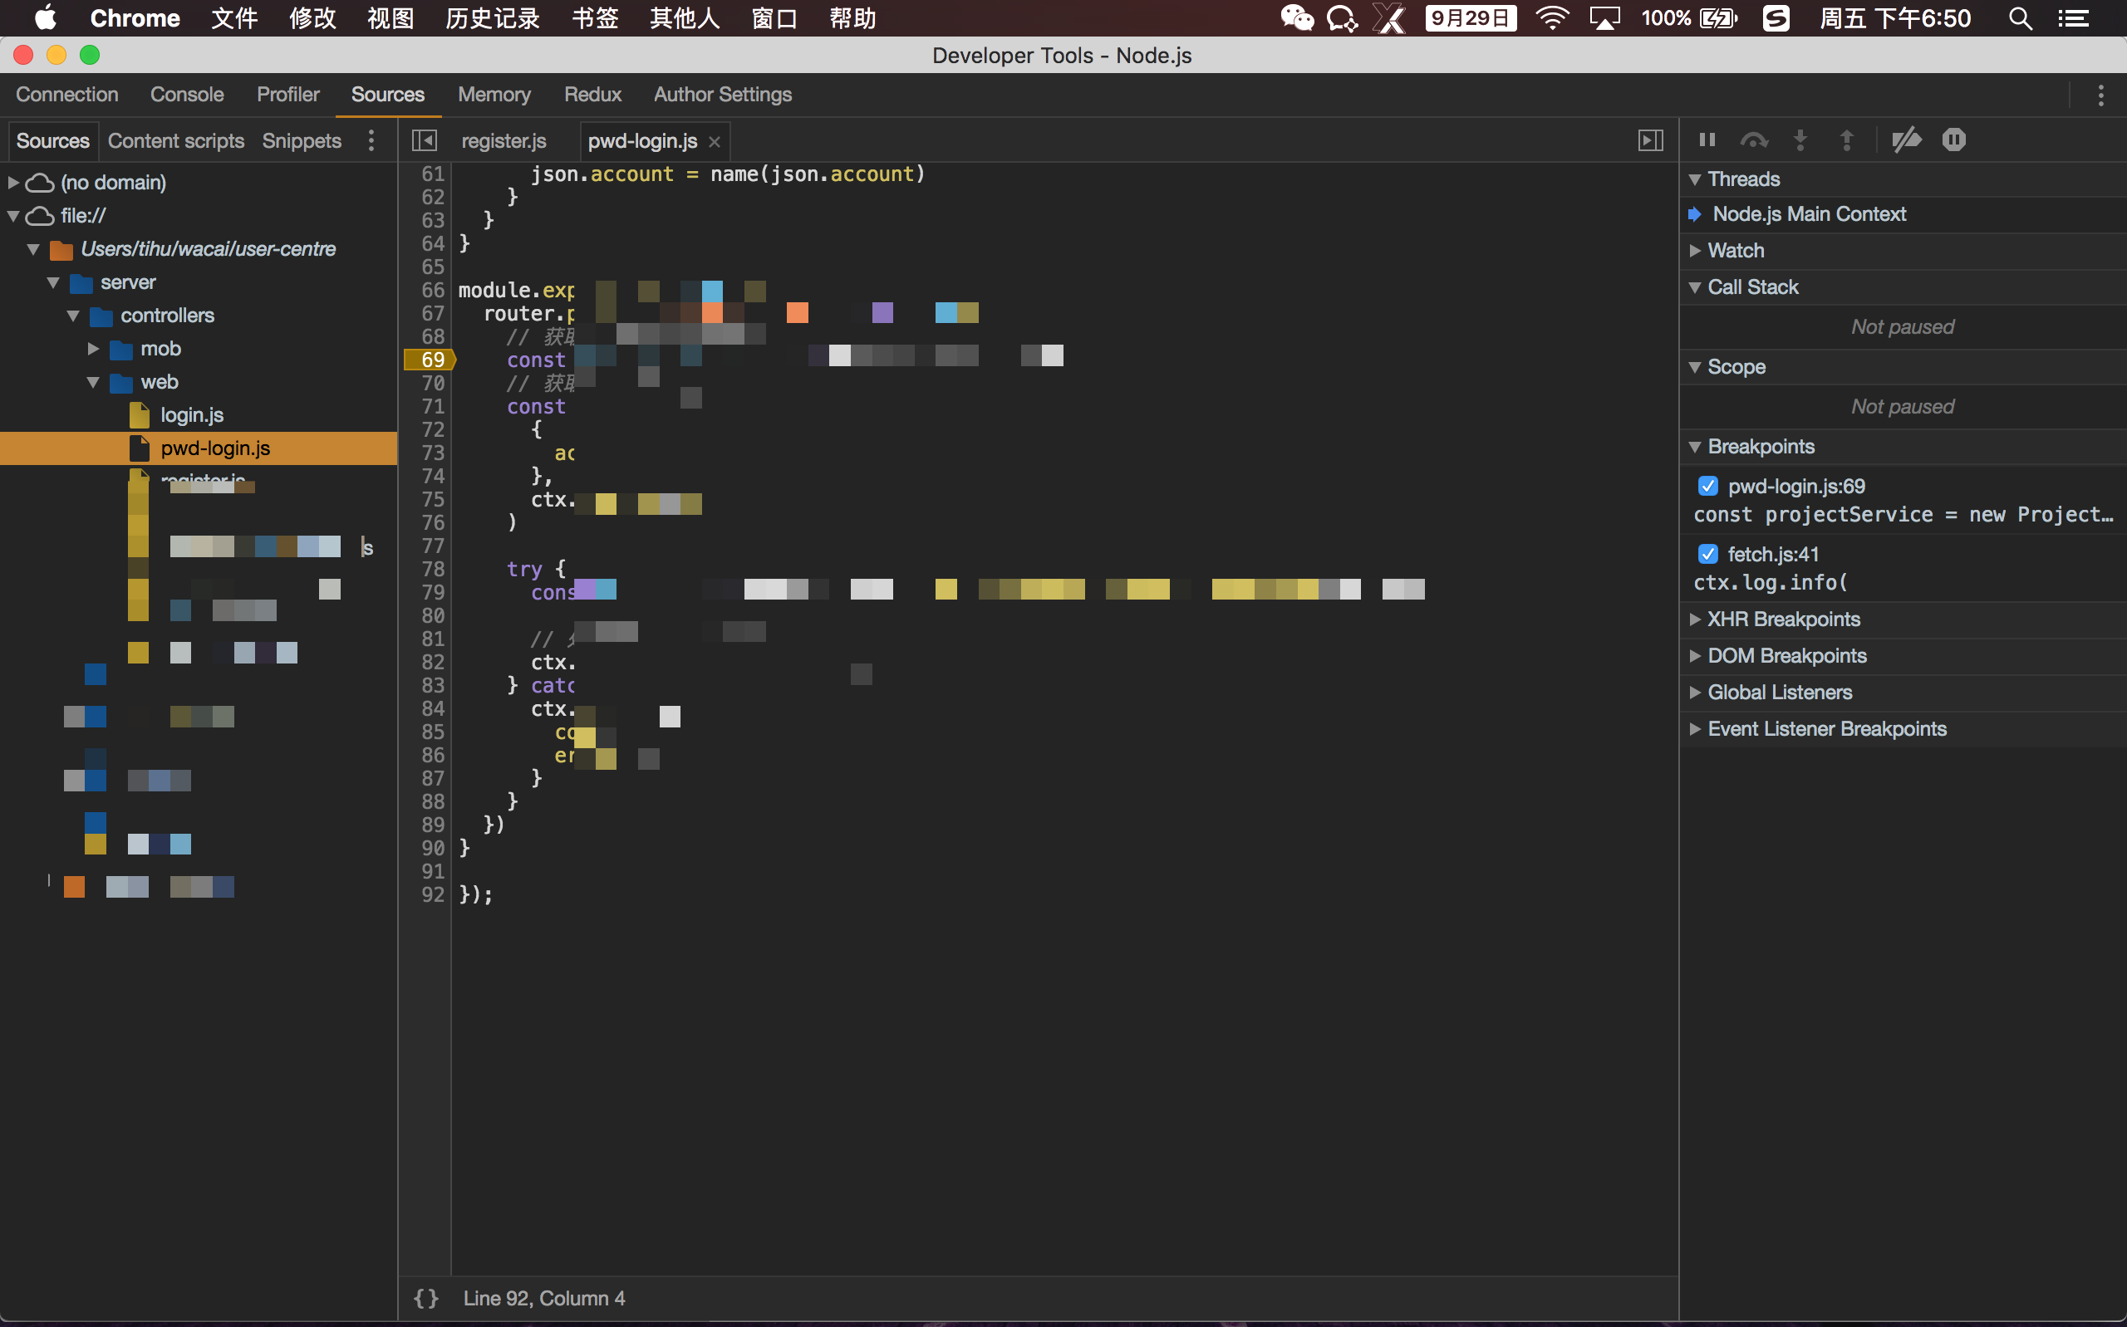Click the AirPlay display icon

click(x=1604, y=18)
